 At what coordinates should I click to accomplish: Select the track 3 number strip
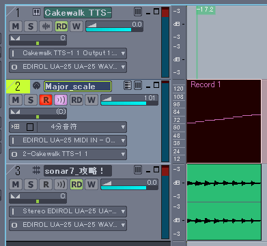coord(18,171)
